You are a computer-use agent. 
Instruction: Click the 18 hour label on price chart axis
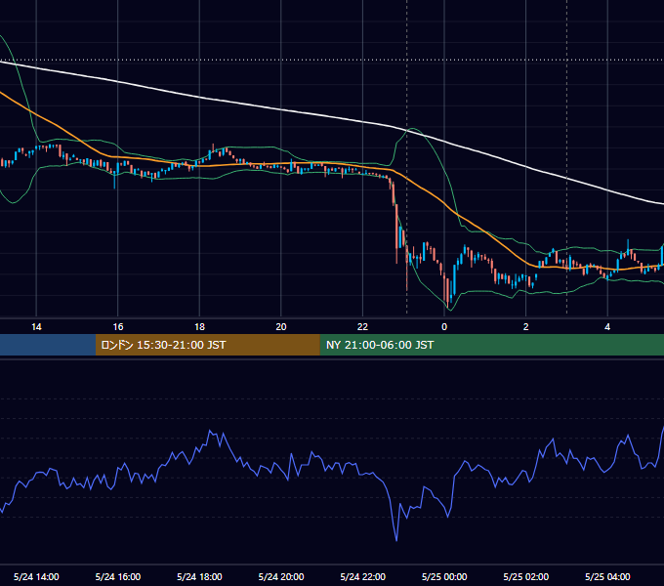[199, 327]
